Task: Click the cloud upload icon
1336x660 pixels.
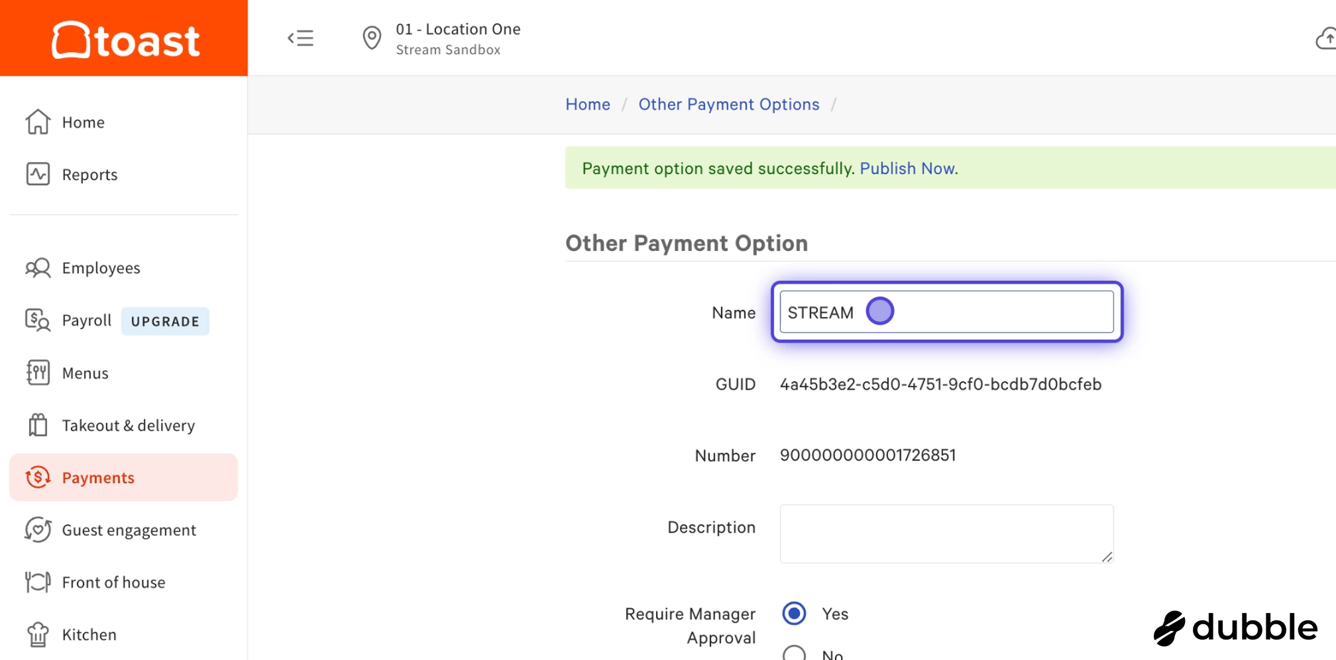Action: click(1327, 38)
